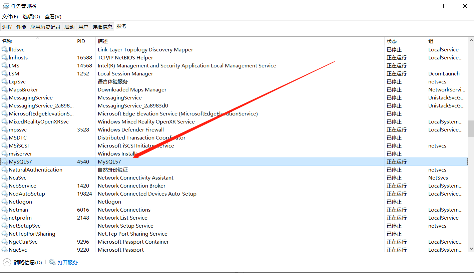Click the gear icon beside NaturalAuthentication
This screenshot has width=474, height=273.
(4, 170)
